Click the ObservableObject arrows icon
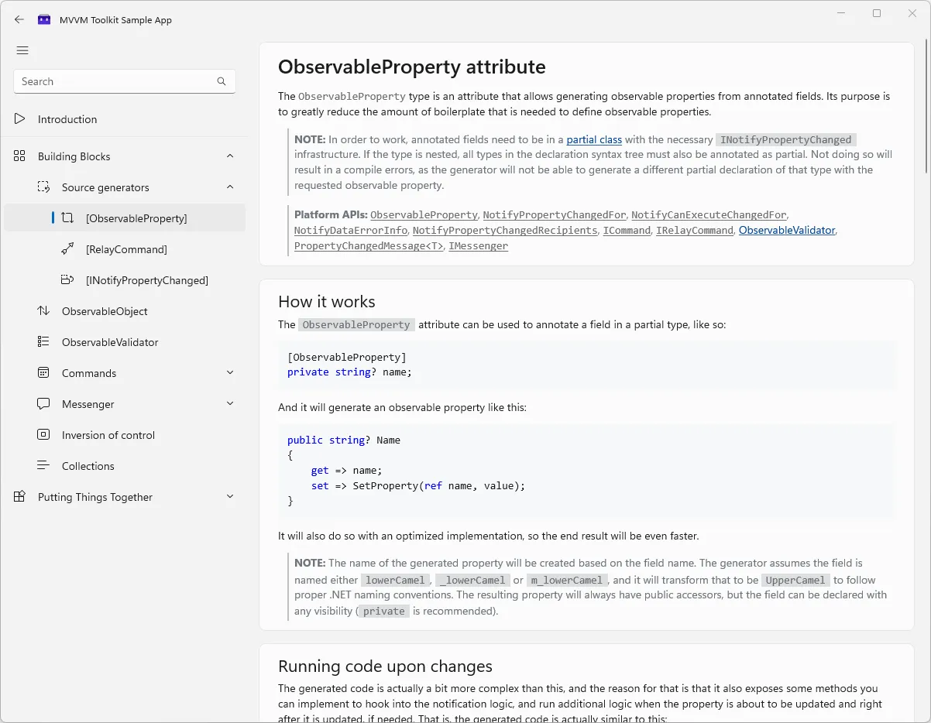Image resolution: width=931 pixels, height=723 pixels. (x=43, y=311)
